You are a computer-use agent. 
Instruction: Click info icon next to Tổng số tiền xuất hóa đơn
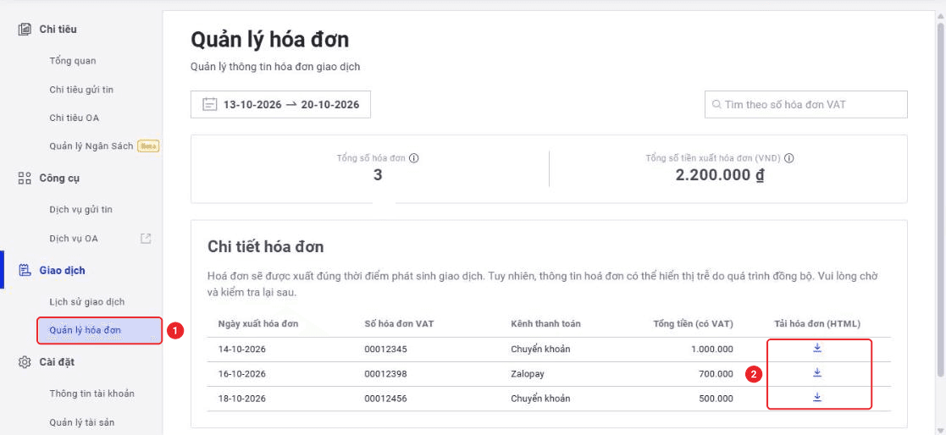coord(788,158)
